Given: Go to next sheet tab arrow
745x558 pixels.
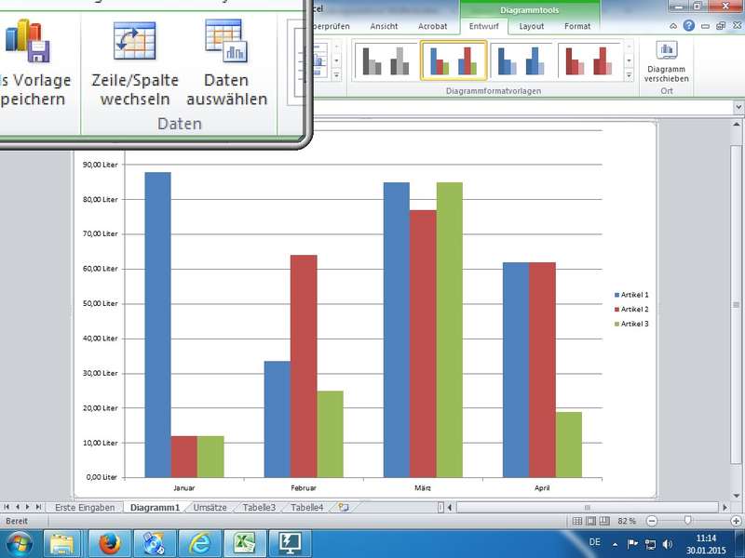Looking at the screenshot, I should pos(28,507).
